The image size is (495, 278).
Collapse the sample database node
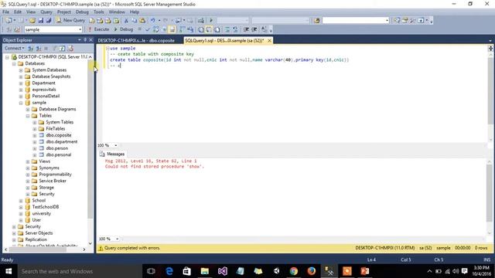[21, 103]
